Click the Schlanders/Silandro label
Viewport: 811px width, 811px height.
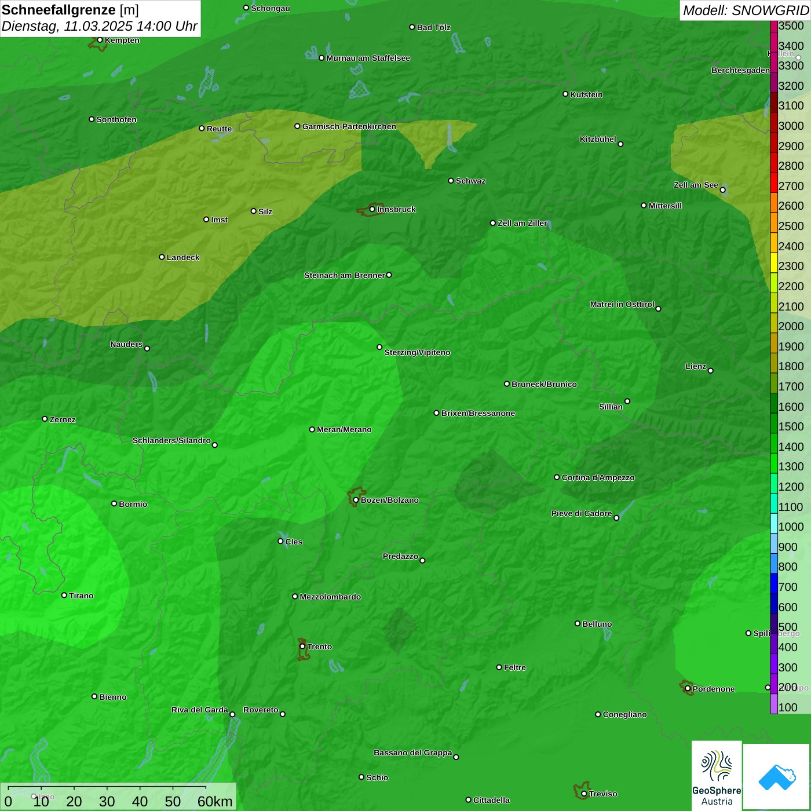click(171, 440)
